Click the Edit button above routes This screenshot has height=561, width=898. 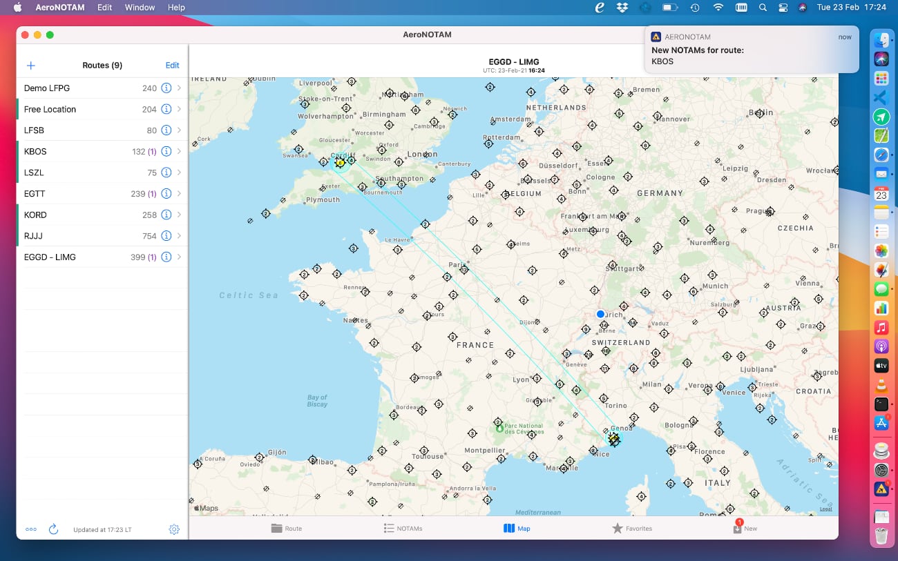pyautogui.click(x=172, y=66)
